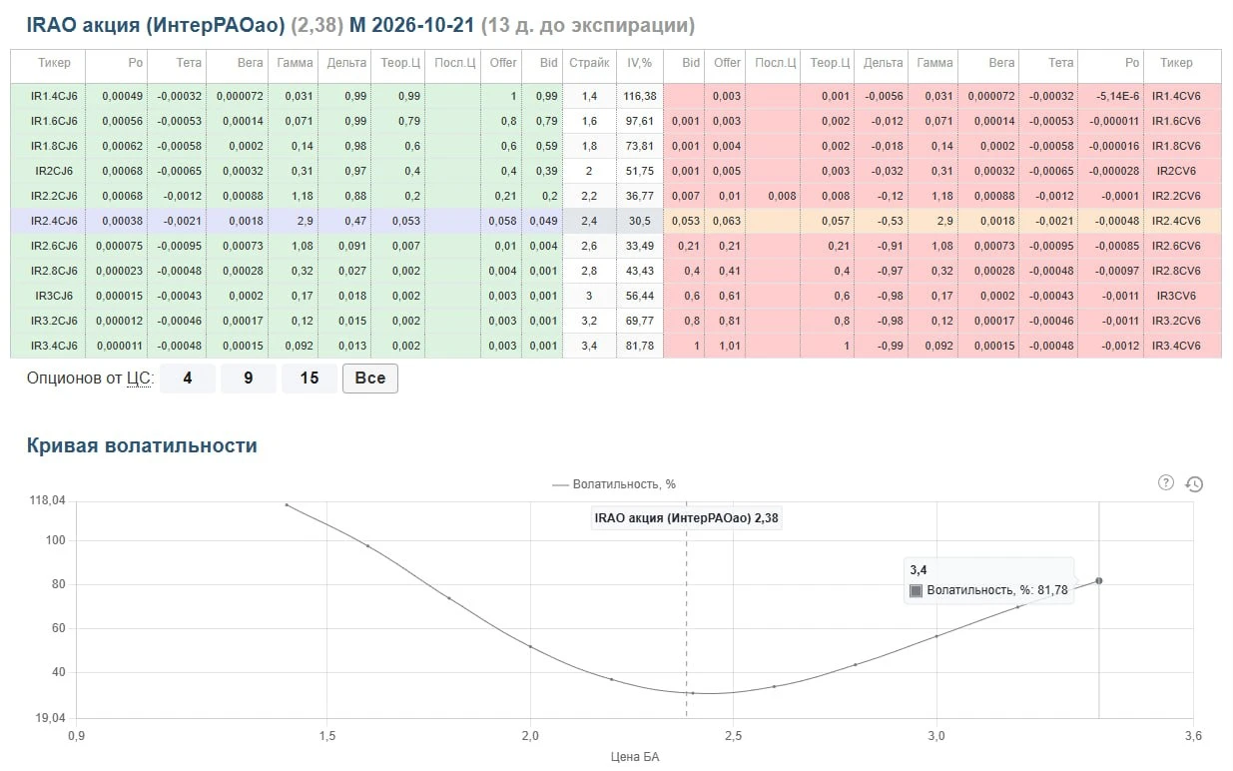Select call ticker IR1.6CJ6
This screenshot has width=1233, height=771.
pyautogui.click(x=54, y=121)
